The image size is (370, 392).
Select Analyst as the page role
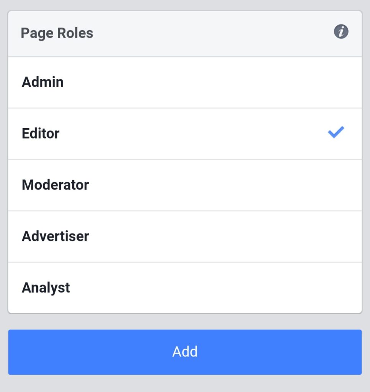(185, 288)
